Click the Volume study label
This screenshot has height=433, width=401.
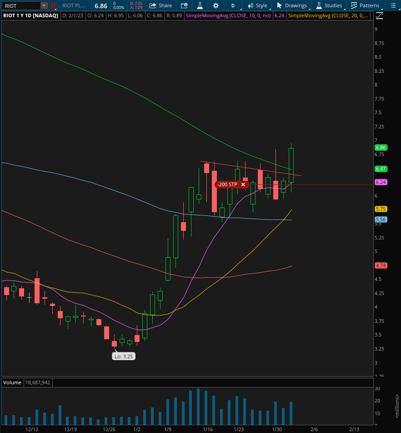(x=12, y=382)
